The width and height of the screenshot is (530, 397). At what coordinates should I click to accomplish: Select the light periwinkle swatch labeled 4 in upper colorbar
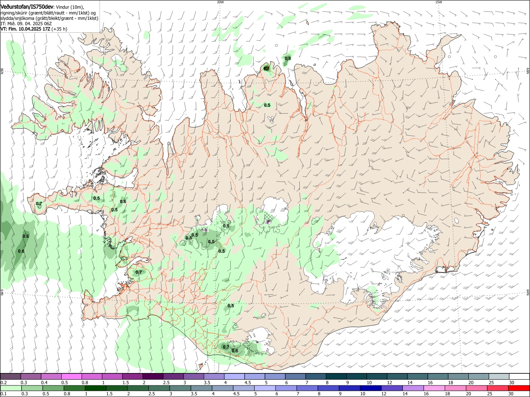[x=234, y=377]
